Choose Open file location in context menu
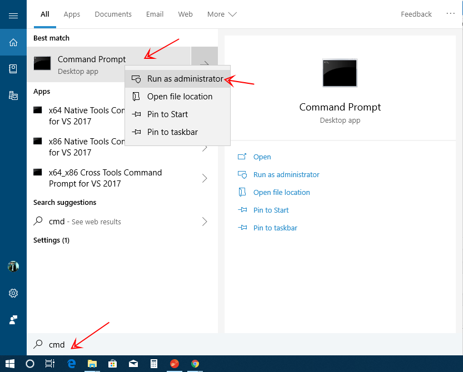 point(177,97)
